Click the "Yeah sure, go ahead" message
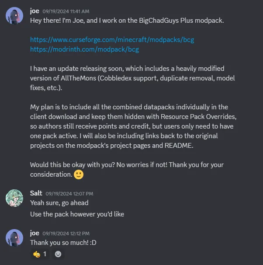 tap(59, 202)
